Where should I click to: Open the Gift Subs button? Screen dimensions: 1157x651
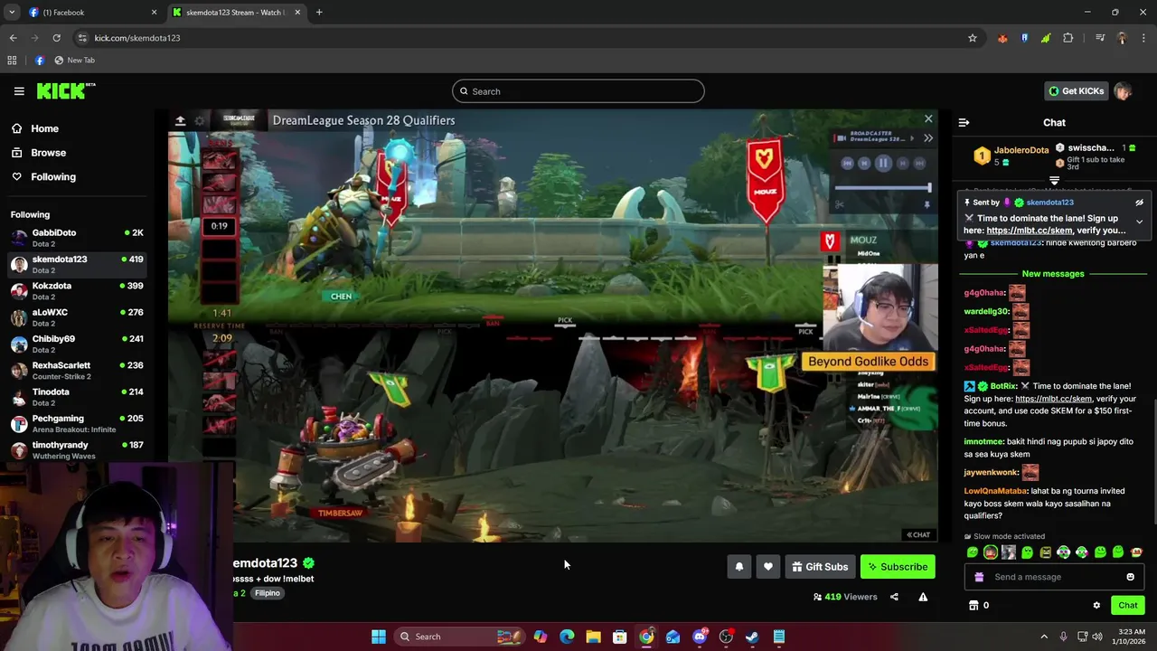click(820, 567)
